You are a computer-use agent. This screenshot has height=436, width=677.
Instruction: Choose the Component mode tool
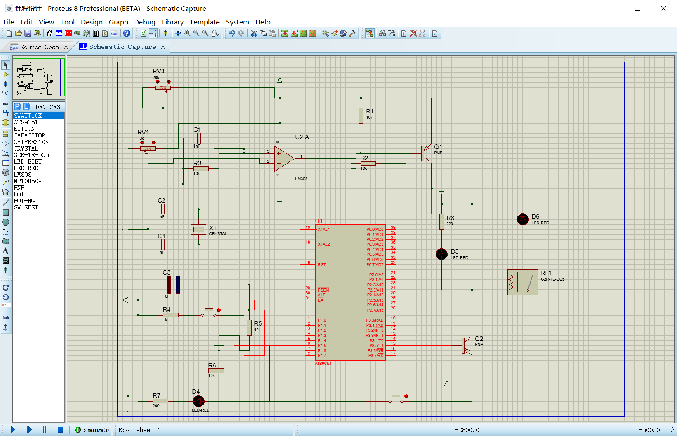point(6,74)
